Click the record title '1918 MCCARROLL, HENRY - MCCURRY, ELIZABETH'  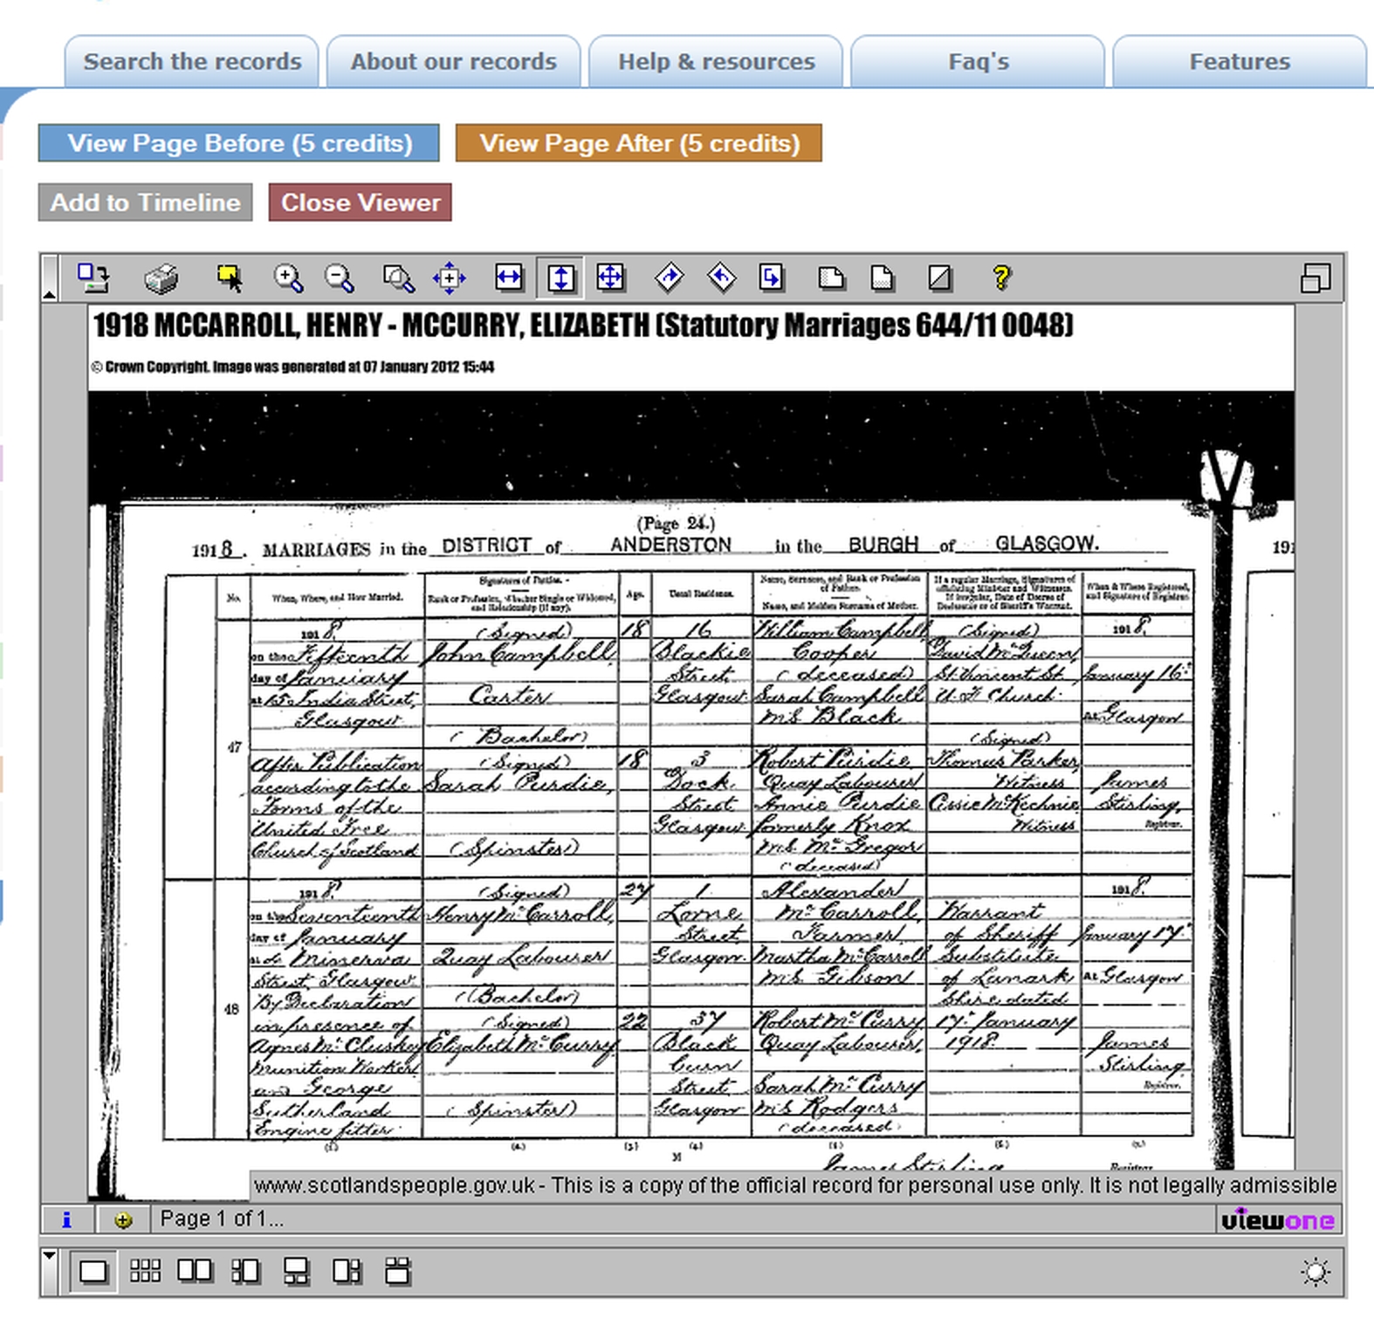pos(371,326)
